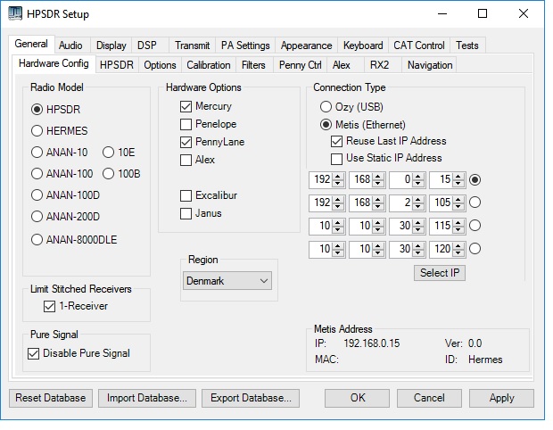Viewport: 553px width, 430px height.
Task: Decrement the octet stepper showing 0
Action: click(418, 183)
